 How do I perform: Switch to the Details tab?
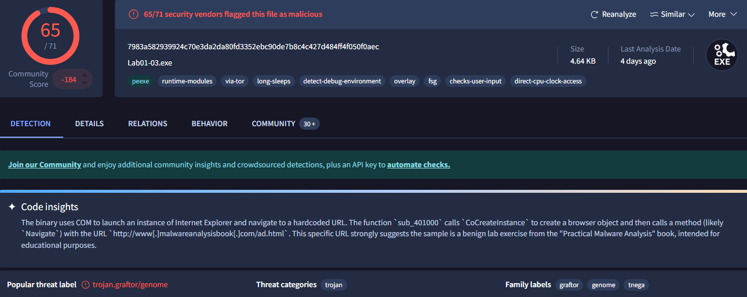[89, 123]
